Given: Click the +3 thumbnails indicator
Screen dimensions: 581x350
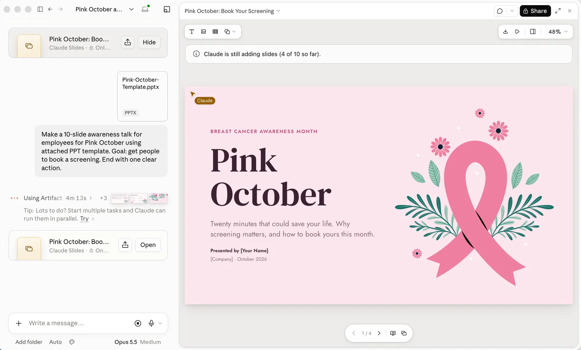Looking at the screenshot, I should pos(103,198).
